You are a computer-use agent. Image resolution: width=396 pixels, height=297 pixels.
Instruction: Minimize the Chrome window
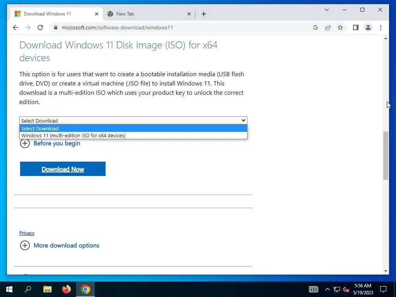click(x=345, y=10)
